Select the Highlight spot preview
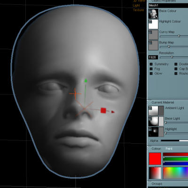The width and height of the screenshot is (188, 188). [x=153, y=131]
